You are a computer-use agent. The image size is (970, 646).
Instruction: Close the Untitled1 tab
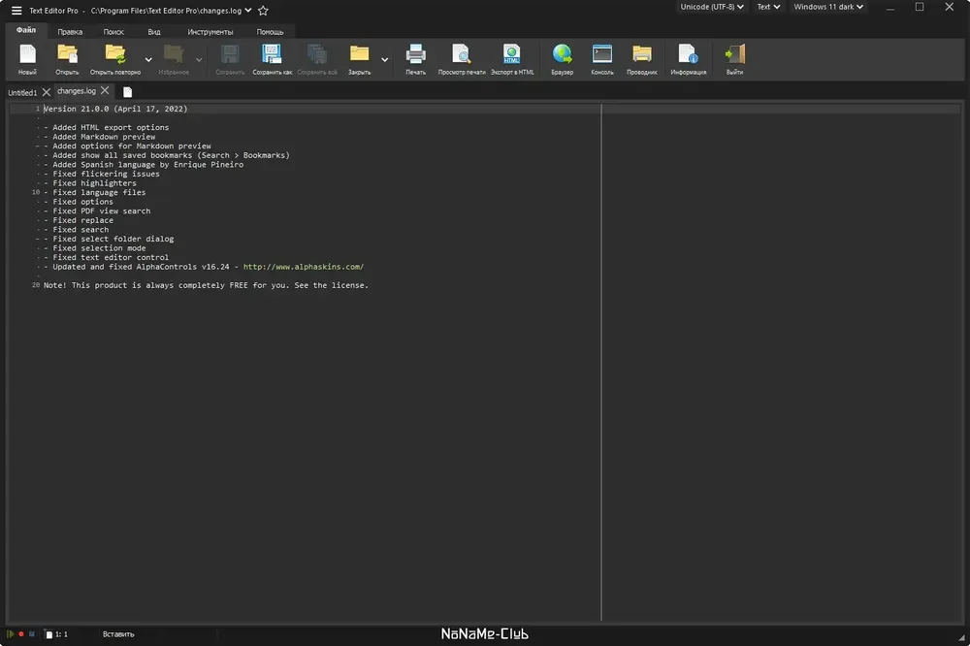[47, 92]
